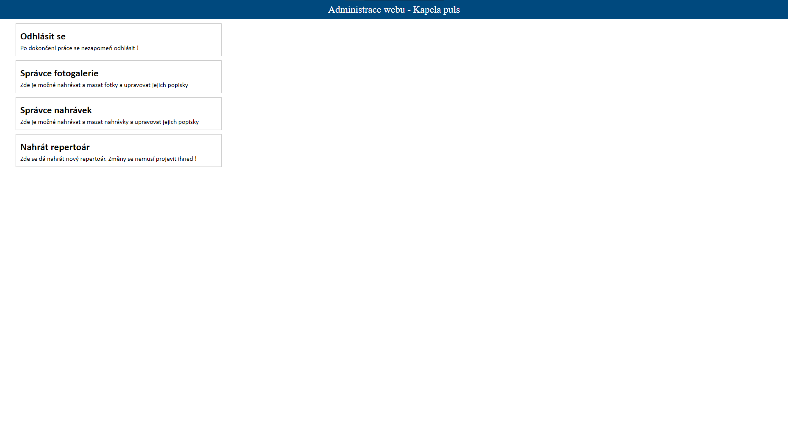Click the exclamation mark after projevit ihned
788x443 pixels.
tap(196, 159)
